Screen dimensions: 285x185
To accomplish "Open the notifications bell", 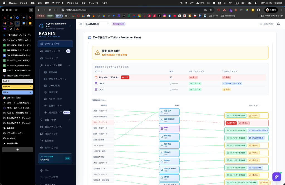I will click(x=278, y=24).
